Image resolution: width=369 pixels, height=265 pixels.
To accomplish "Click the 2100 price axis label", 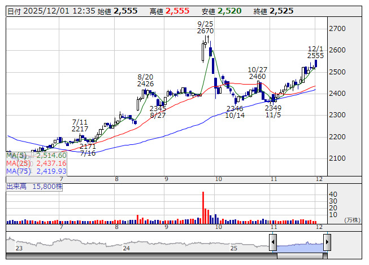I will point(337,158).
